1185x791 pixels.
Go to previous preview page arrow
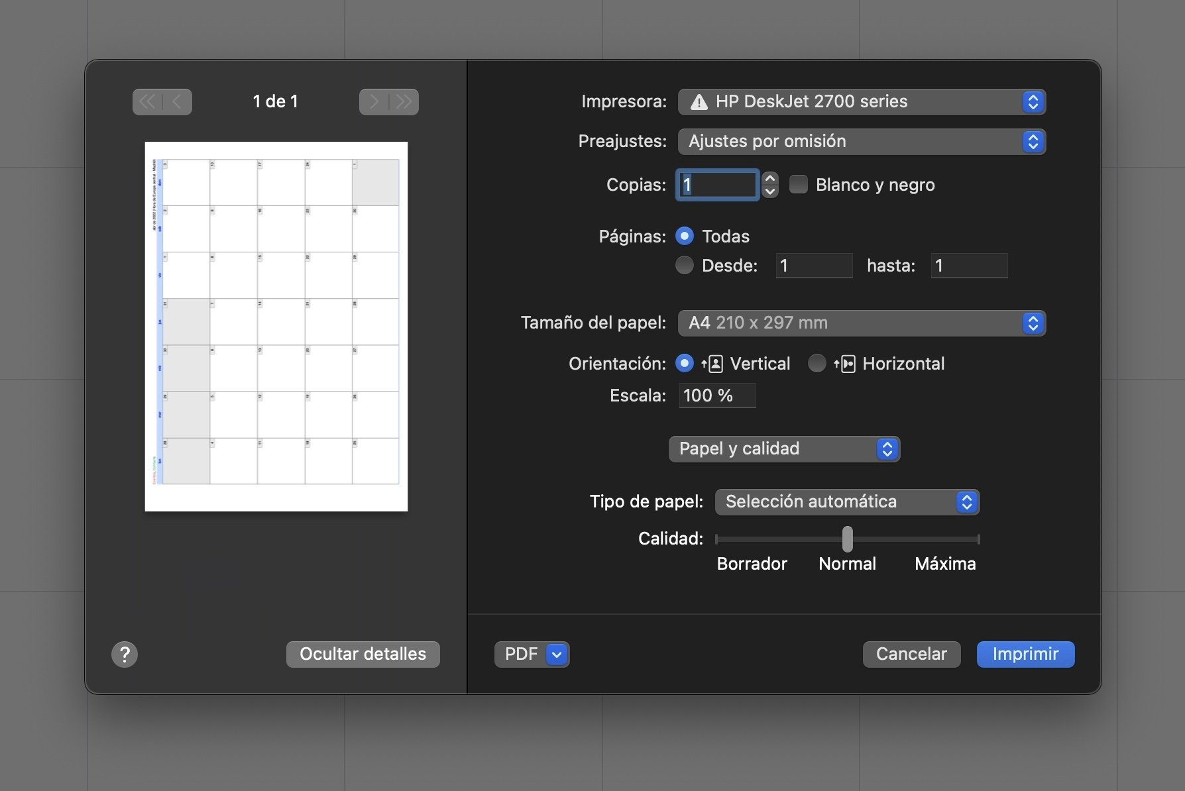pyautogui.click(x=178, y=102)
